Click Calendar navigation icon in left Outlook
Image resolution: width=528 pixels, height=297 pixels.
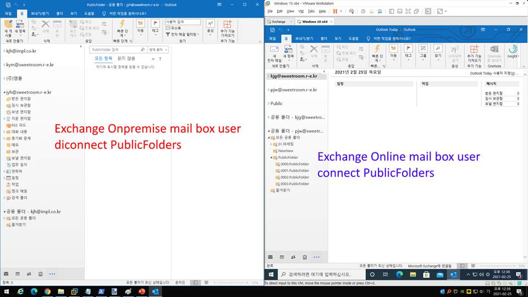[x=18, y=274]
